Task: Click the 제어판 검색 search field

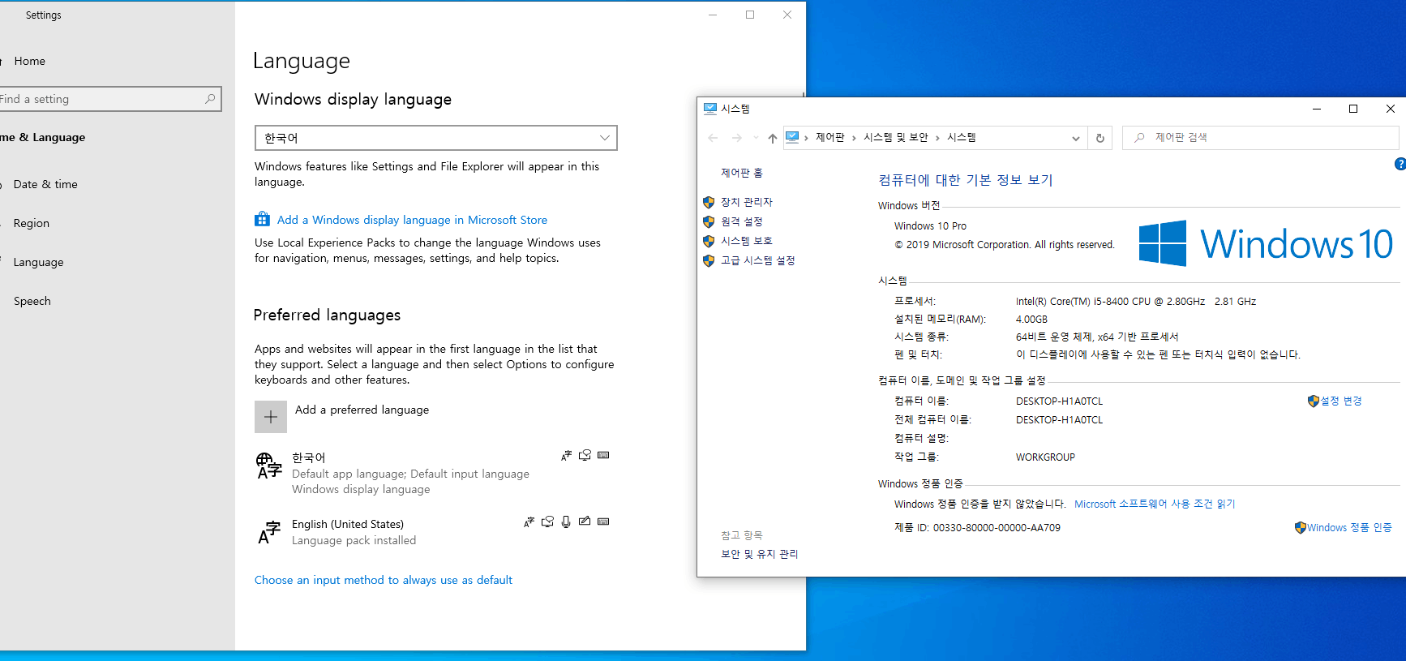Action: tap(1261, 138)
